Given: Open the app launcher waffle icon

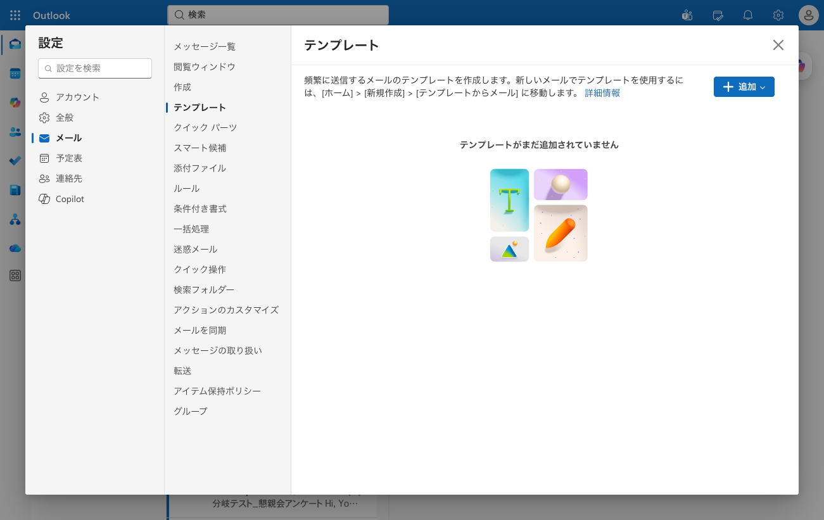Looking at the screenshot, I should 15,15.
